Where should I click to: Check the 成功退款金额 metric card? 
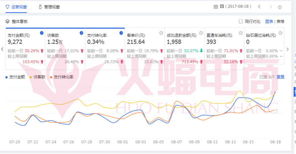point(201,33)
